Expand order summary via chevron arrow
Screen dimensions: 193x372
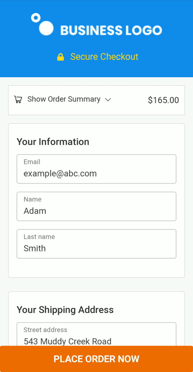pyautogui.click(x=108, y=100)
